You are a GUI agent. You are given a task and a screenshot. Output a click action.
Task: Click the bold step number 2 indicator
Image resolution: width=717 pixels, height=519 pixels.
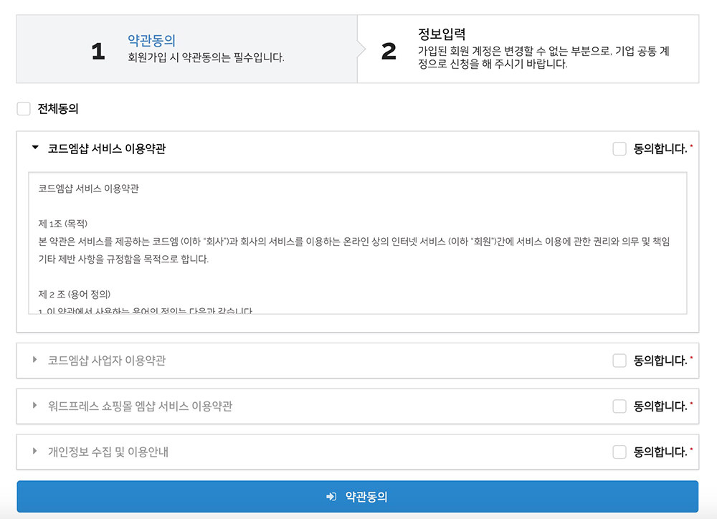387,49
